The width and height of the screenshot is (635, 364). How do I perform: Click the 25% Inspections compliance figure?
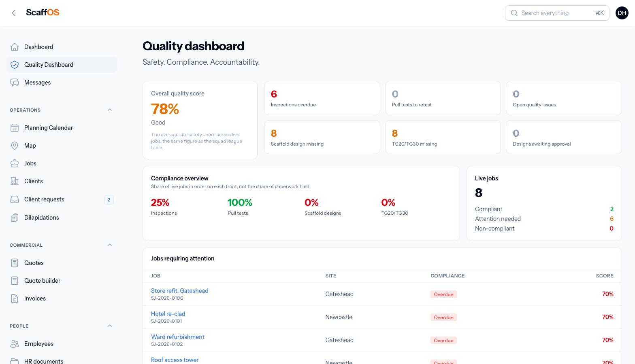tap(160, 203)
